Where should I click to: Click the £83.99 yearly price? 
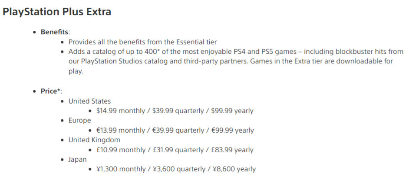pyautogui.click(x=232, y=150)
